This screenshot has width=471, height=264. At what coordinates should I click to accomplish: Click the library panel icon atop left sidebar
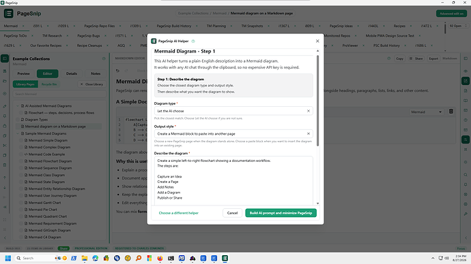pyautogui.click(x=5, y=59)
